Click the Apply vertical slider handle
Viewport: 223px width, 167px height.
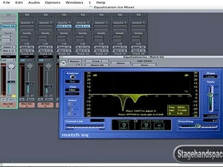tap(210, 95)
